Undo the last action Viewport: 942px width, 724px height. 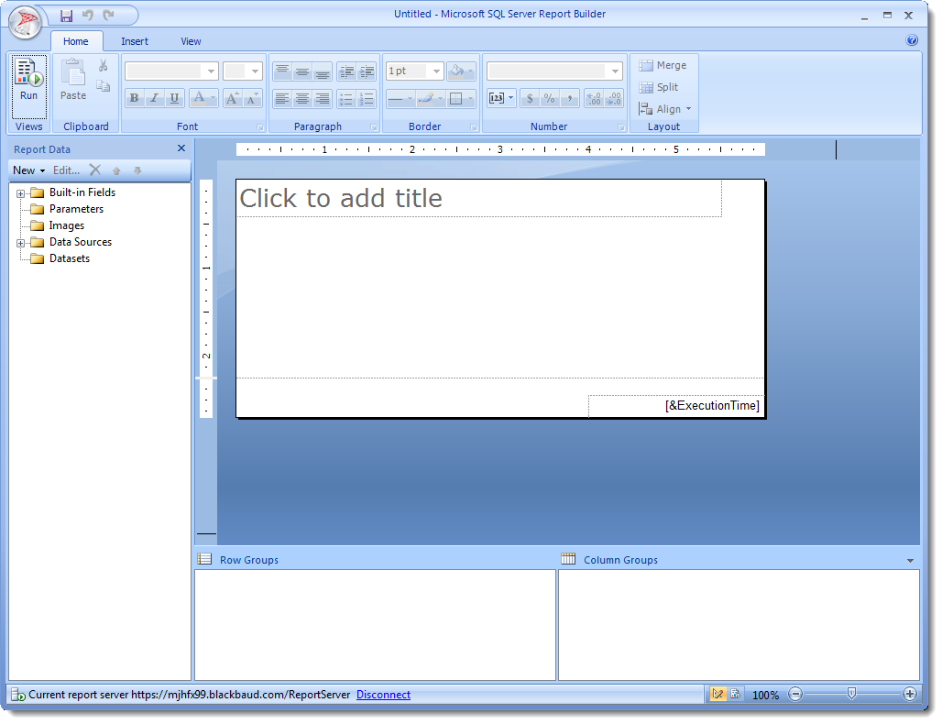coord(88,15)
